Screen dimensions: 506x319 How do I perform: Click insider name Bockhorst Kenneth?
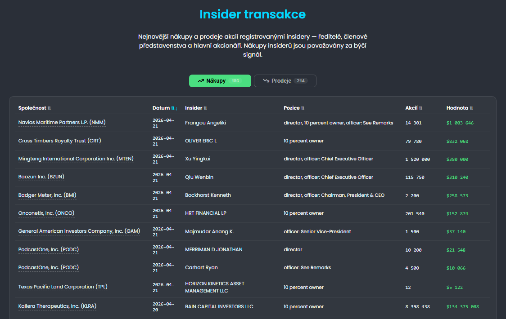click(208, 195)
